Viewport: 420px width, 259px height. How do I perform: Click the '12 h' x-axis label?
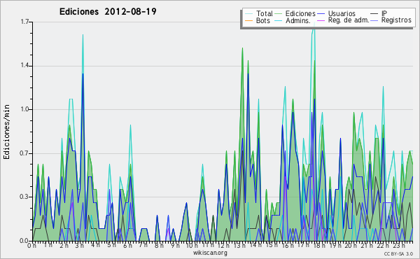coord(223,245)
